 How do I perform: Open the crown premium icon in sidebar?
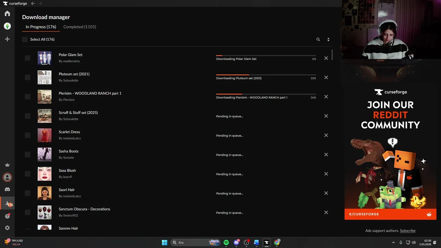point(7,165)
